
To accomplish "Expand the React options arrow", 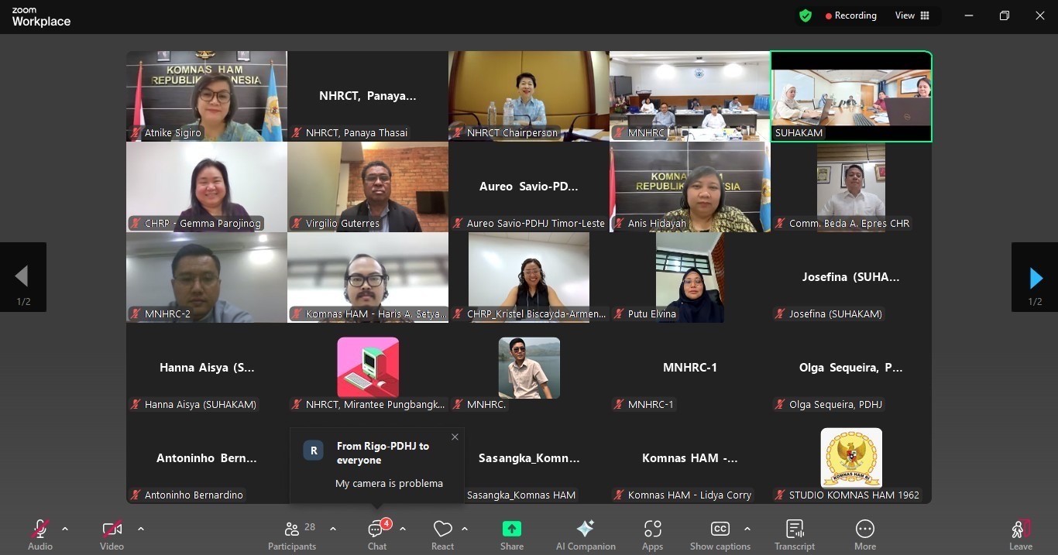I will pos(465,529).
